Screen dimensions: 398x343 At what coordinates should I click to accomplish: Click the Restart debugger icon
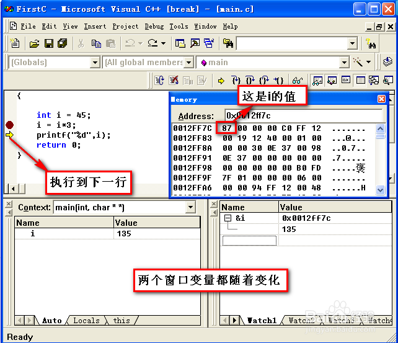[159, 81]
